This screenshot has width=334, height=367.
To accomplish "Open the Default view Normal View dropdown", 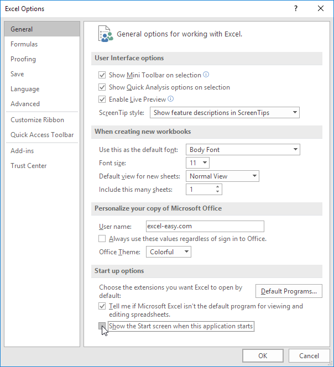I will pyautogui.click(x=222, y=176).
